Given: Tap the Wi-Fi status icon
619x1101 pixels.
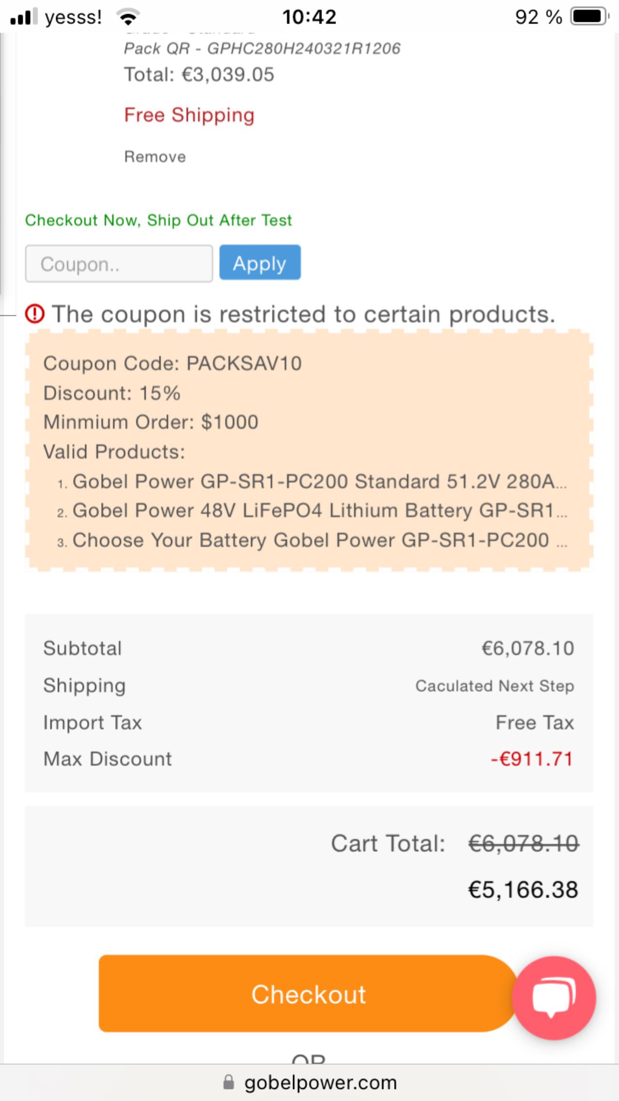Looking at the screenshot, I should pos(128,17).
